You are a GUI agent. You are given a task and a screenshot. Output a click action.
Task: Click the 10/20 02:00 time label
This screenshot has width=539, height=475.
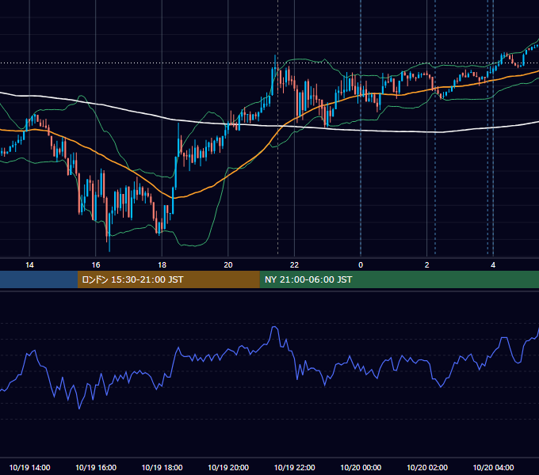[427, 467]
